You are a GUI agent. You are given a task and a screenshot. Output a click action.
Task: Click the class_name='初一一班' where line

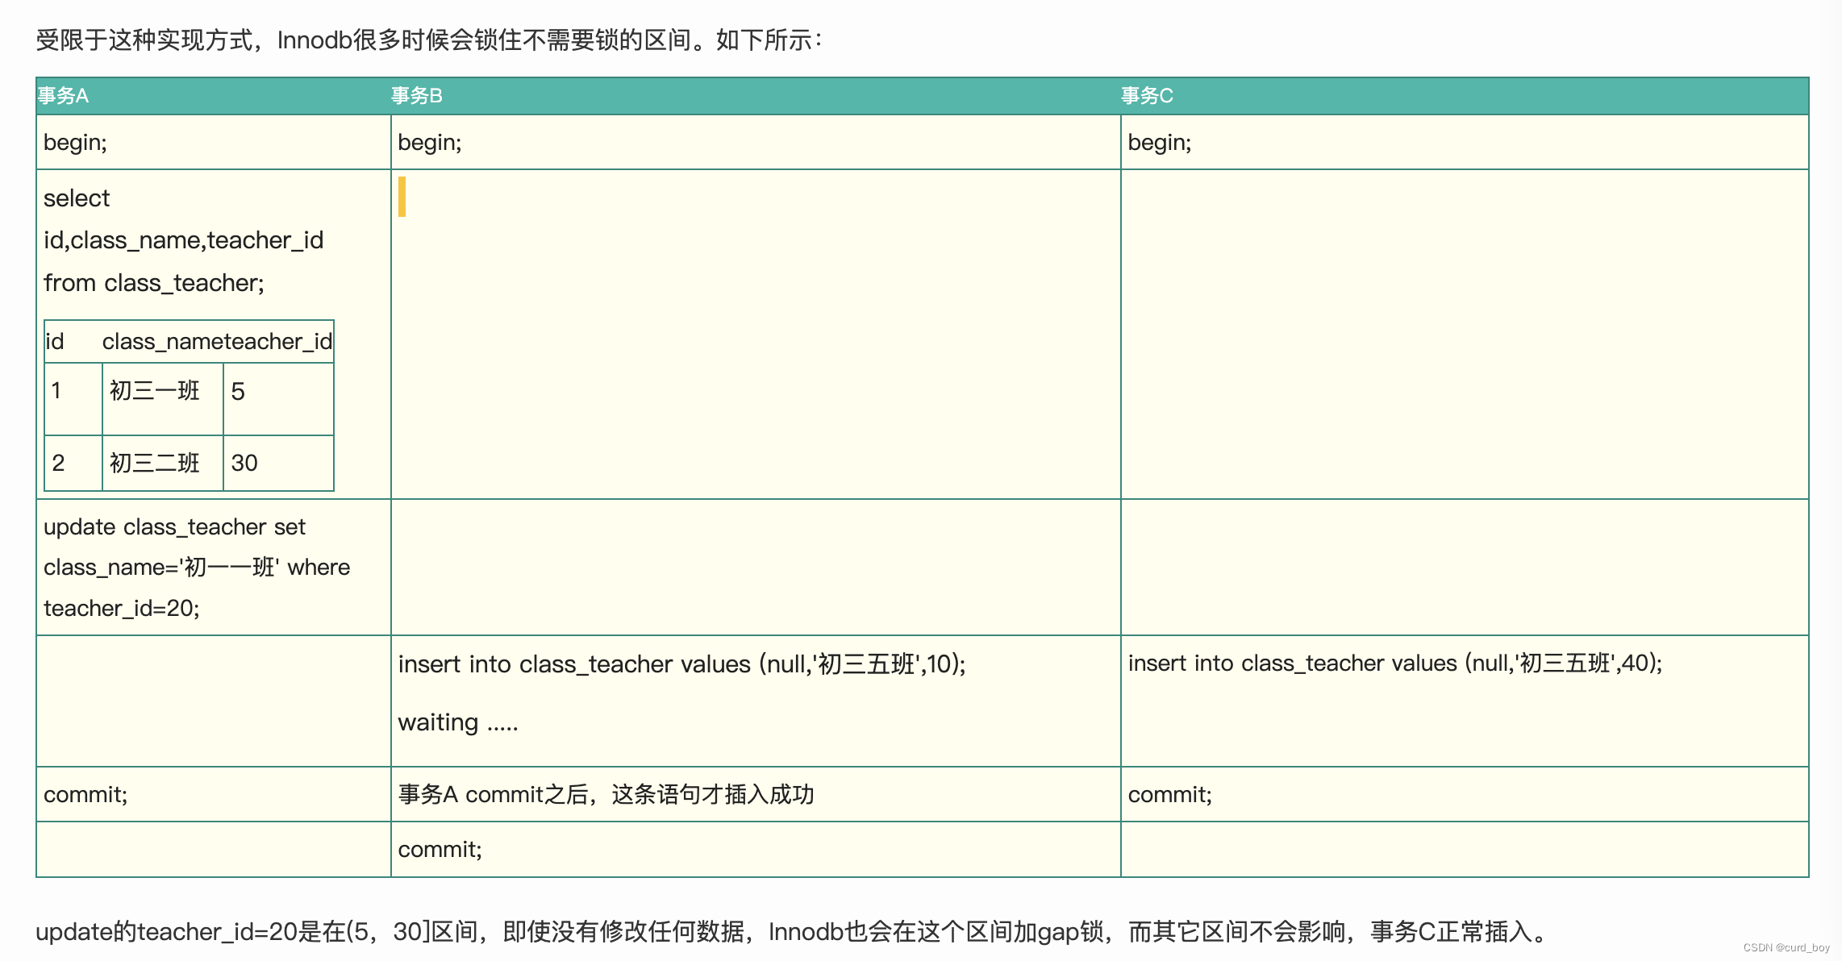pos(197,568)
